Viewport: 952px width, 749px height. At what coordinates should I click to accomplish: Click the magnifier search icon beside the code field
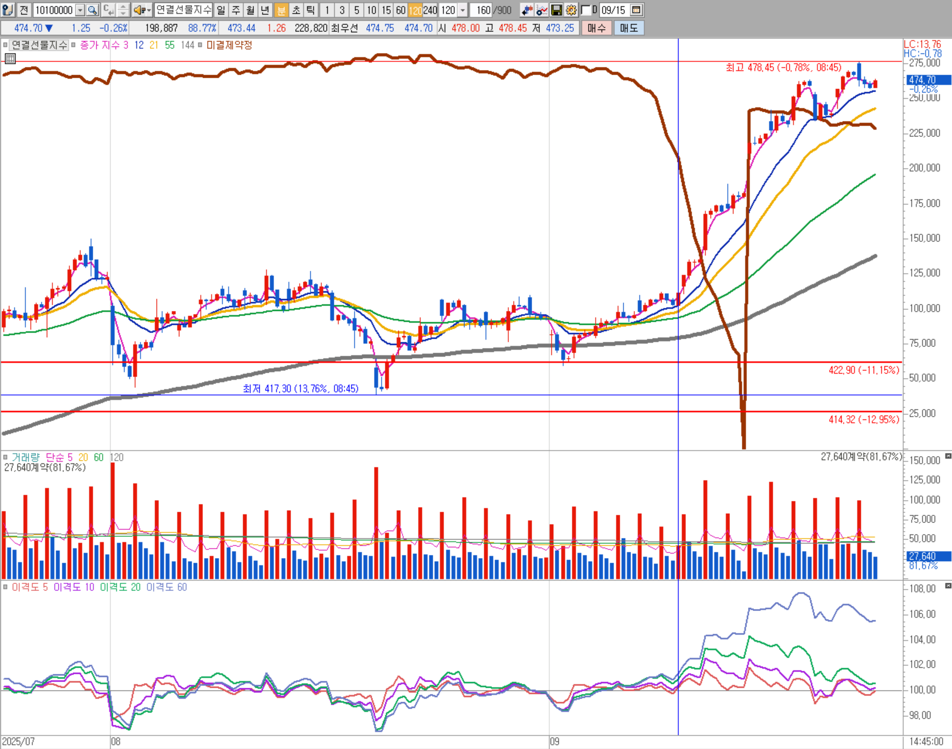point(93,10)
